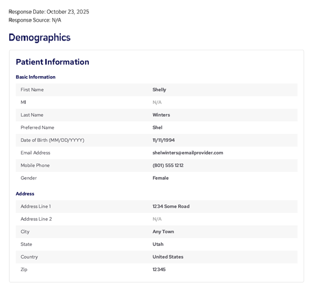Click the City value Any Town

tap(163, 232)
